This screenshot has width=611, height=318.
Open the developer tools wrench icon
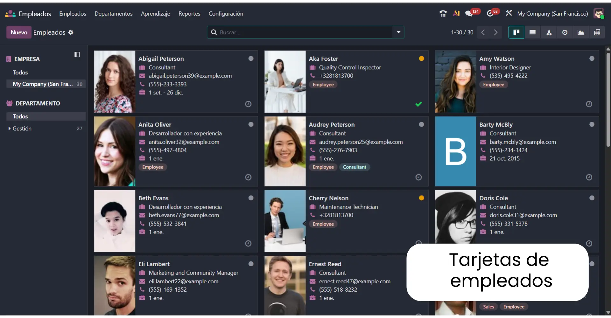coord(509,13)
